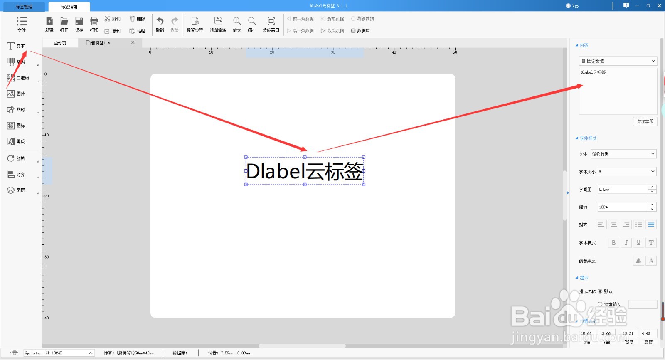Refresh data with 刷新数据
Image resolution: width=665 pixels, height=360 pixels.
point(362,19)
